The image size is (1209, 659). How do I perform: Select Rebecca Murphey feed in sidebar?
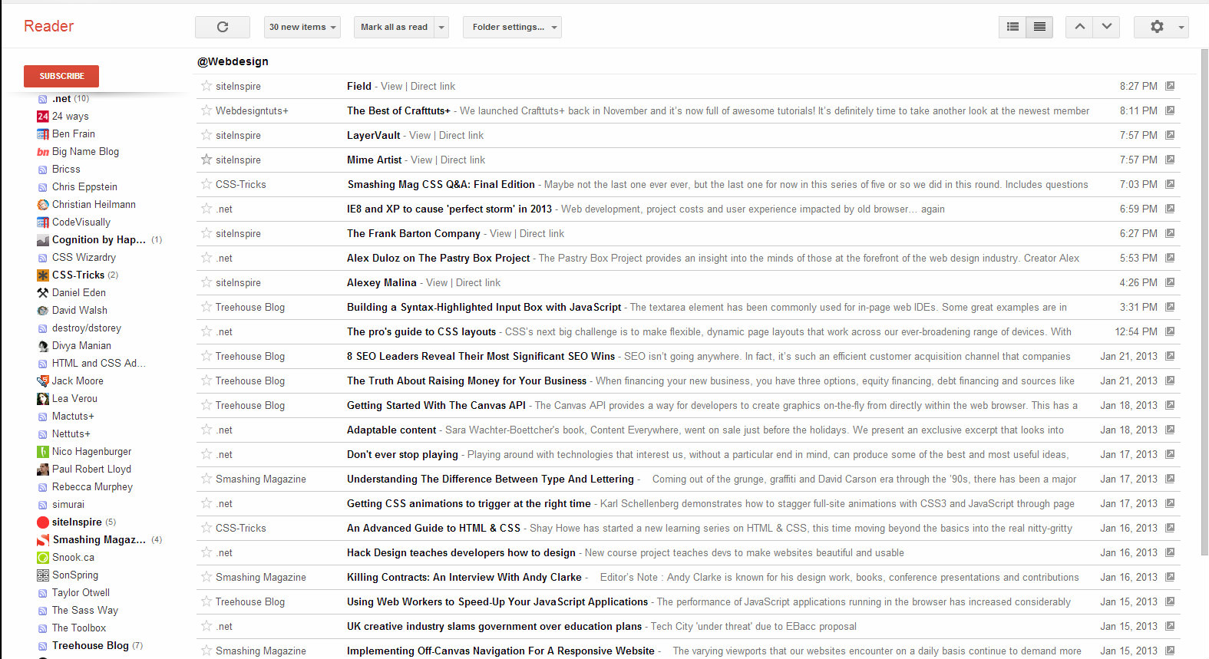point(92,486)
